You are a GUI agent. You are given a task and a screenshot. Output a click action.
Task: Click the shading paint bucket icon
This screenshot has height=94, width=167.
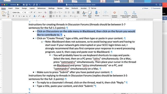[x=71, y=16]
